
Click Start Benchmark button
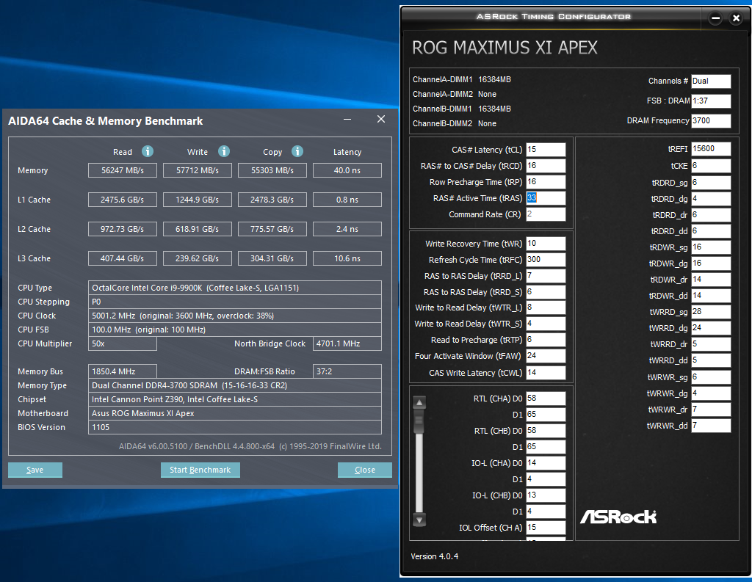(200, 470)
